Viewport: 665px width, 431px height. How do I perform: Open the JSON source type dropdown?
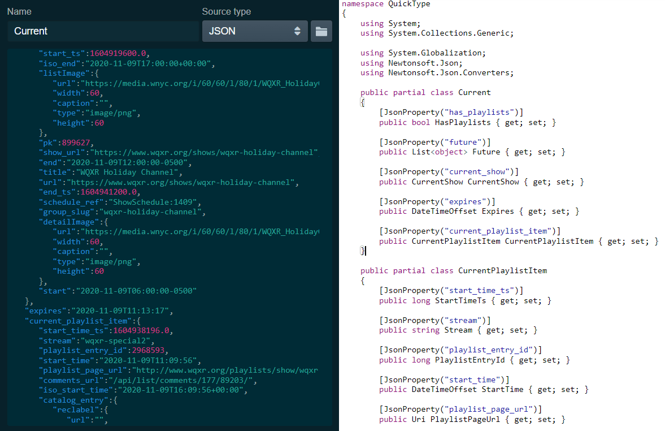click(x=255, y=31)
